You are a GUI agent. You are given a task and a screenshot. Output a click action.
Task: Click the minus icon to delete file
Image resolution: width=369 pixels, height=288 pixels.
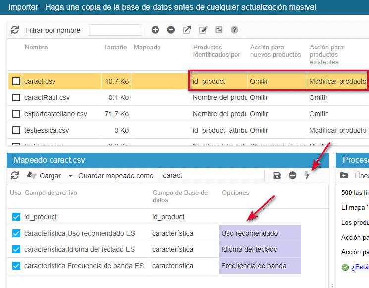171,30
